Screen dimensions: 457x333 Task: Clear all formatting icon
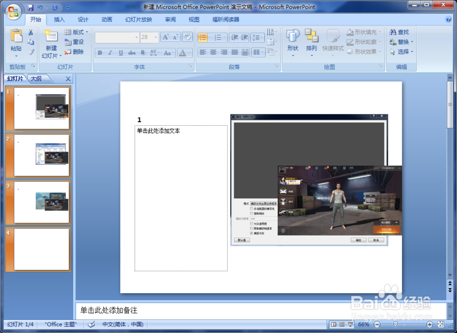187,37
